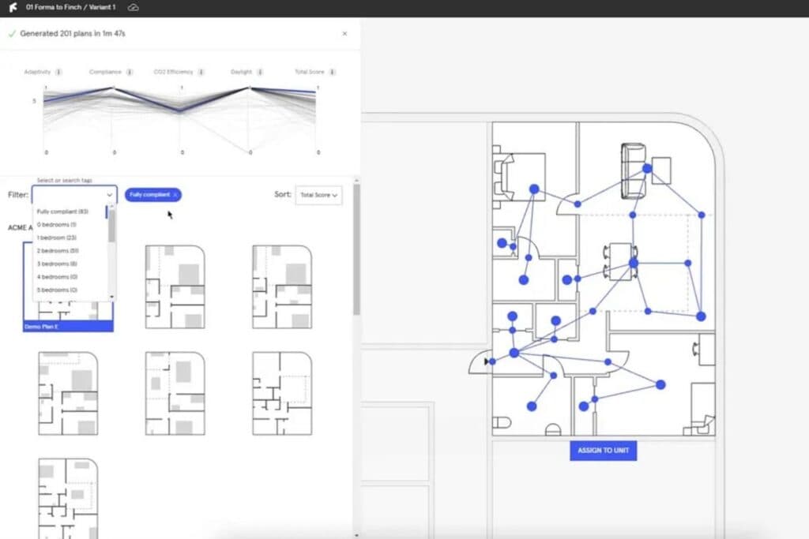The image size is (809, 539).
Task: Click the cloud sync status icon
Action: (134, 7)
